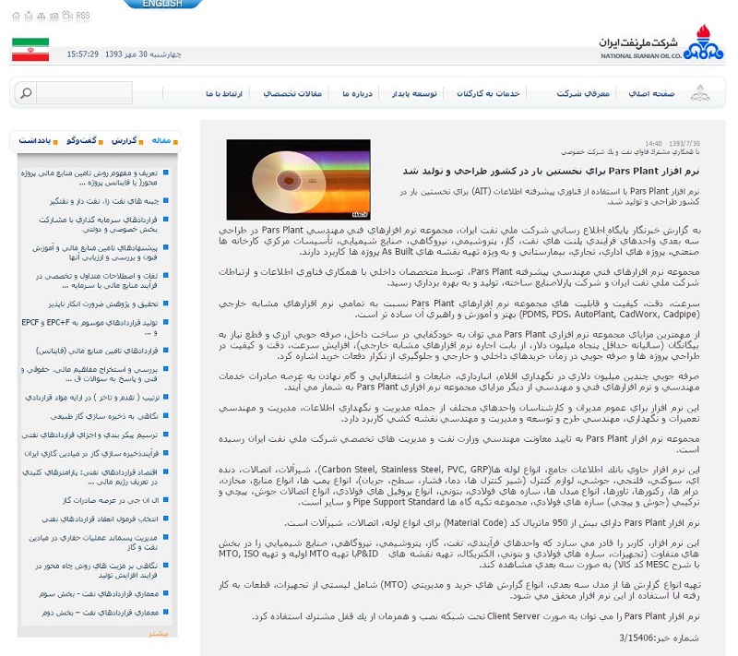Open article چينه هاي نفت زا
The image size is (738, 656).
click(x=104, y=201)
